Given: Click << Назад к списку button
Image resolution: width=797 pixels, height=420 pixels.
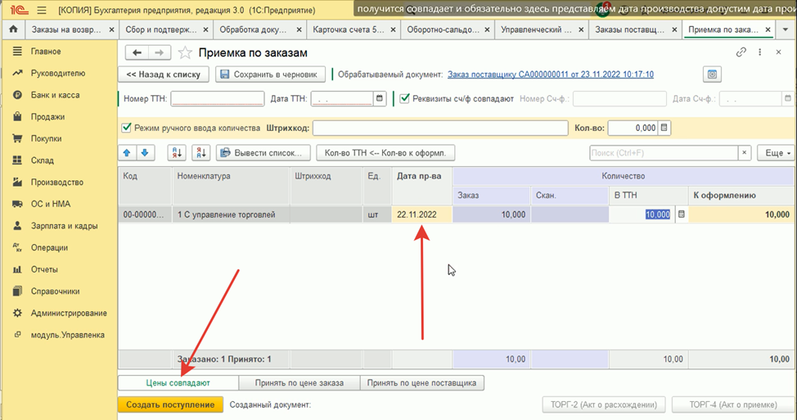Looking at the screenshot, I should click(x=163, y=75).
